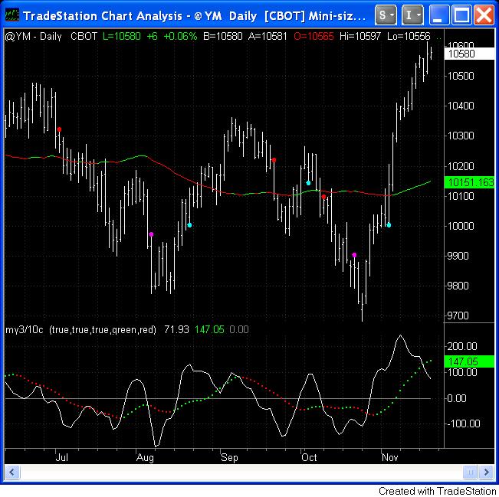499x497 pixels.
Task: Close the Chart Analysis window
Action: click(x=484, y=15)
